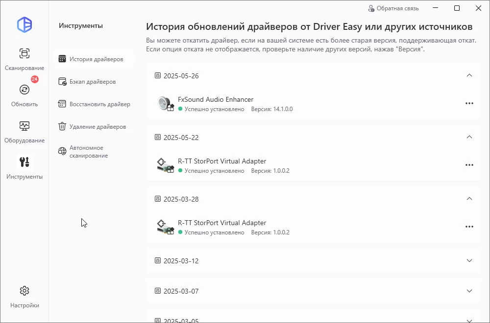
Task: Click the Сканирование sidebar label
Action: pyautogui.click(x=24, y=68)
